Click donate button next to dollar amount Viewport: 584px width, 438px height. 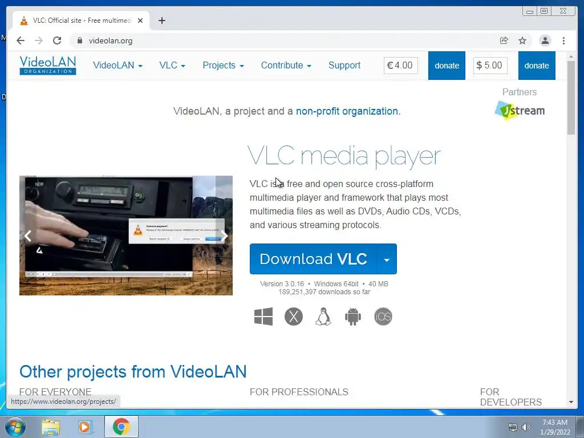pos(537,66)
